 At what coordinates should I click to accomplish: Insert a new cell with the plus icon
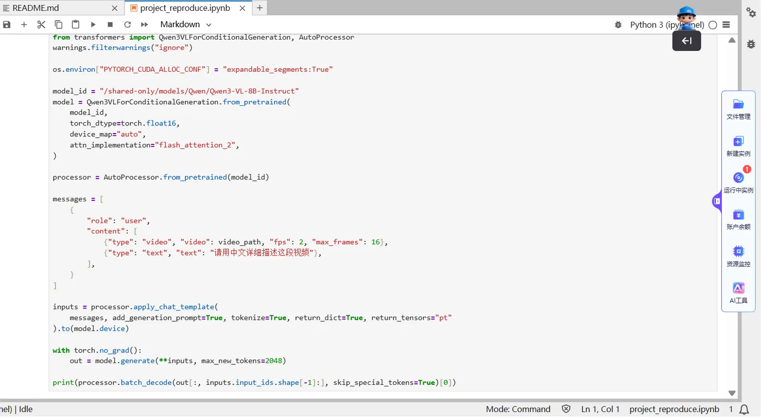click(24, 24)
